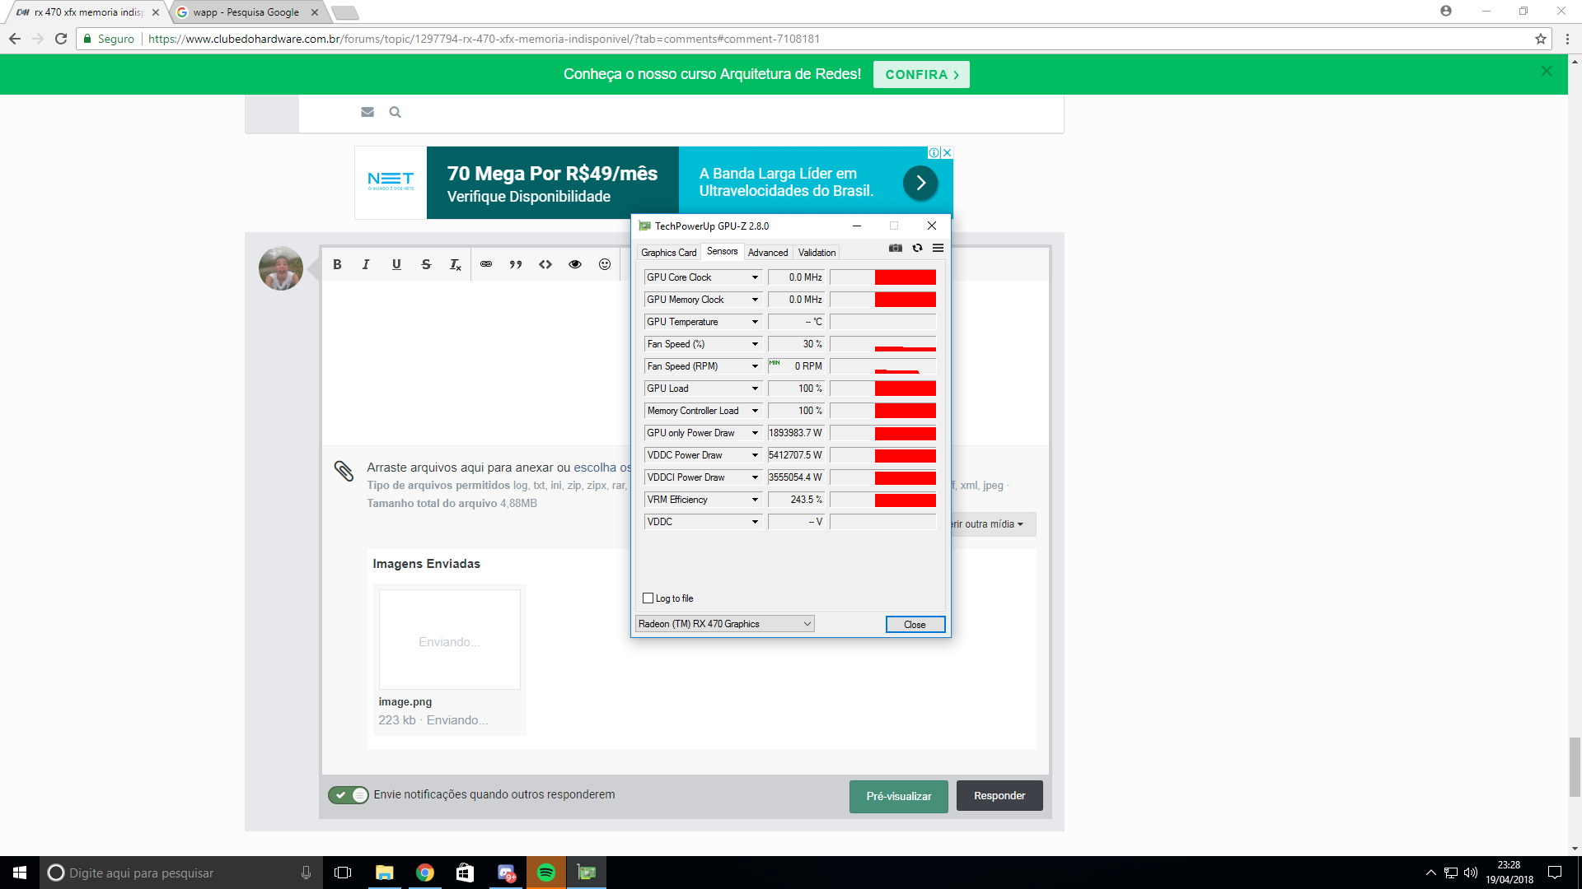Image resolution: width=1582 pixels, height=889 pixels.
Task: Click the ad's circular arrow button
Action: tap(920, 183)
